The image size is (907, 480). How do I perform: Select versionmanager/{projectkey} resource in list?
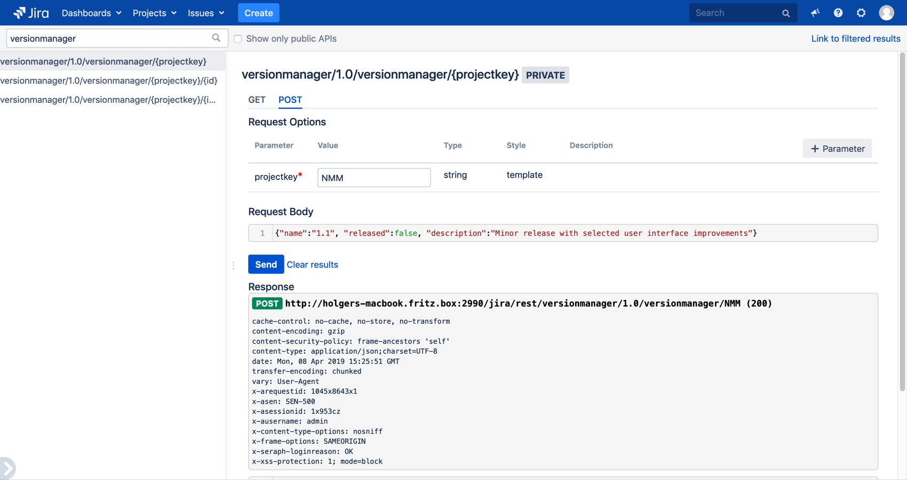113,61
